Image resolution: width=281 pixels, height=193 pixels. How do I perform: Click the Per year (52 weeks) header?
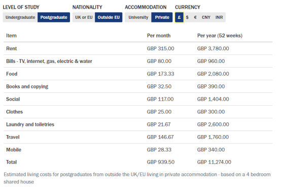220,36
